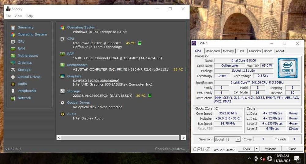This screenshot has width=306, height=164.
Task: Click the board icon beside Motherboard summary heading
Action: click(62, 65)
